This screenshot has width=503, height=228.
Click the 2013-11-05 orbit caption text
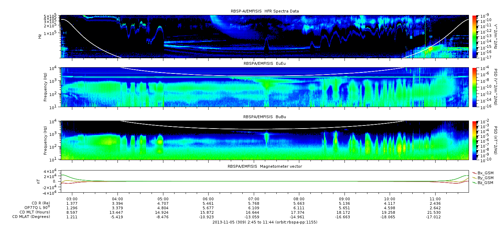265,222
